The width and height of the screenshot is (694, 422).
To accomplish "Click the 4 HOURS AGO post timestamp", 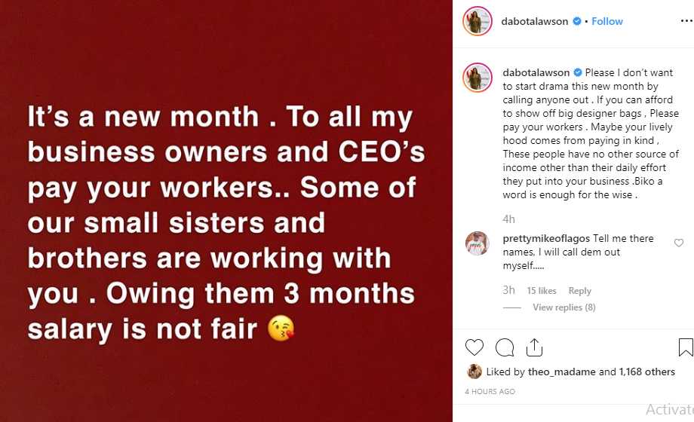I will click(490, 392).
